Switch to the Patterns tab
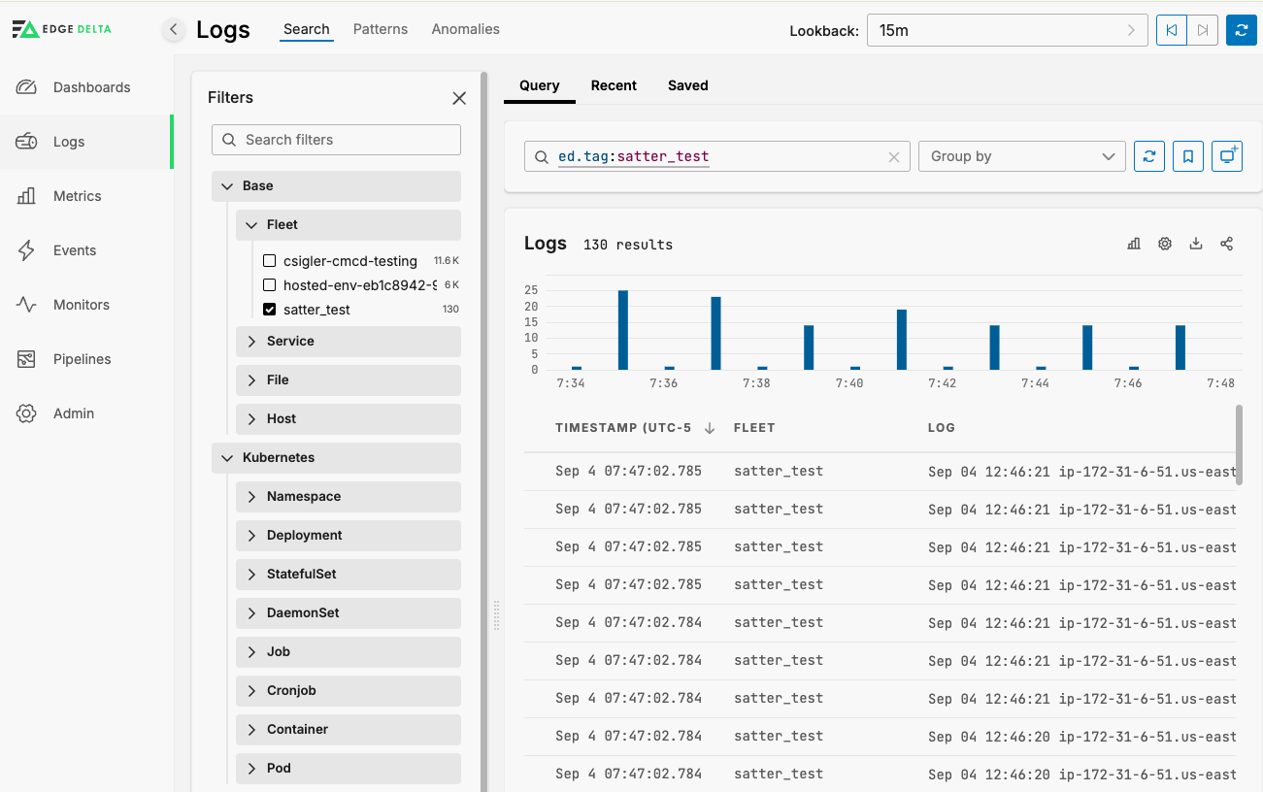This screenshot has height=792, width=1263. (x=381, y=29)
